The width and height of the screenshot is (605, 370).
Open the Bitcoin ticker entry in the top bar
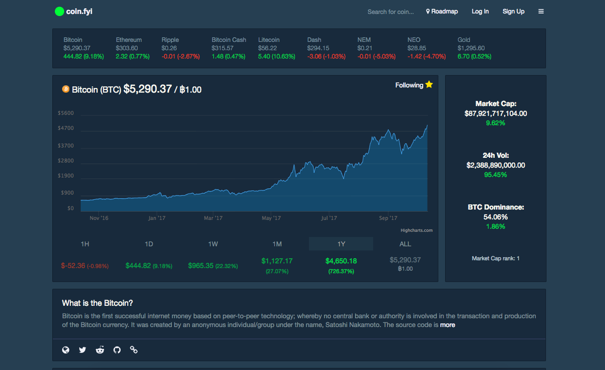pyautogui.click(x=84, y=48)
